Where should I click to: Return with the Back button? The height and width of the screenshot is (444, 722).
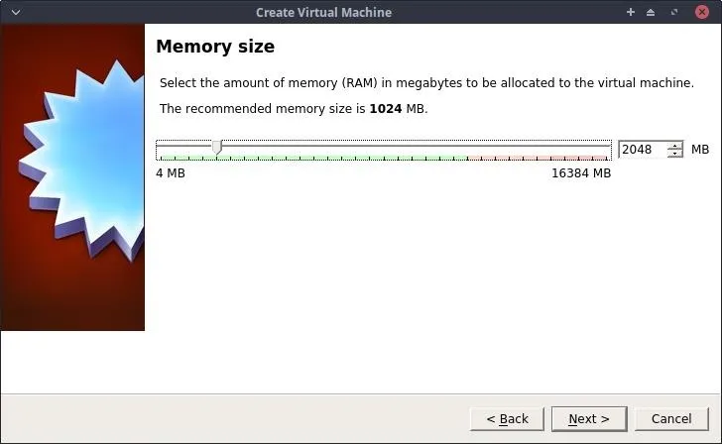coord(507,418)
